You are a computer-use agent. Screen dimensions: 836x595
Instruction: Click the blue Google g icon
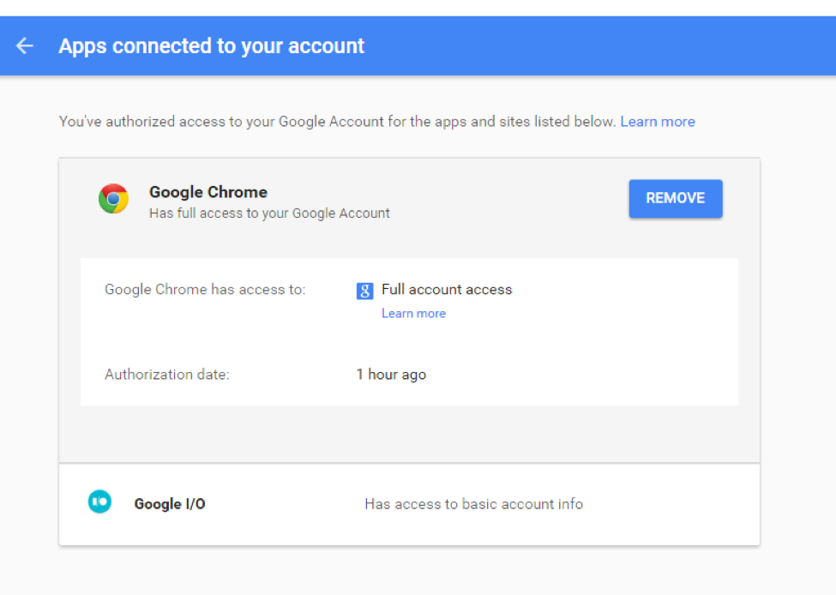pyautogui.click(x=364, y=291)
